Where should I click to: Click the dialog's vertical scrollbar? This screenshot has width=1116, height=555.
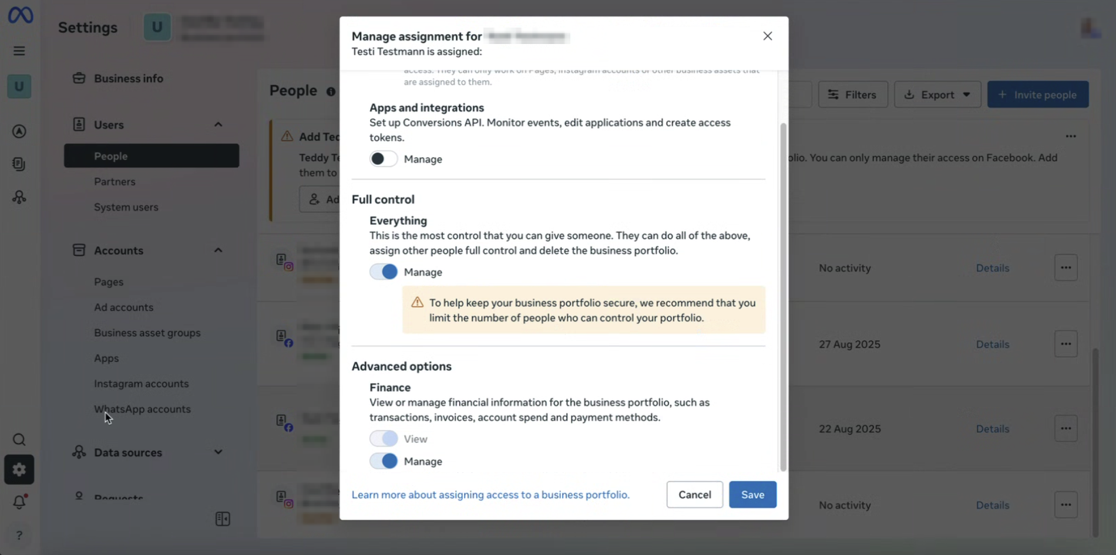[x=782, y=293]
